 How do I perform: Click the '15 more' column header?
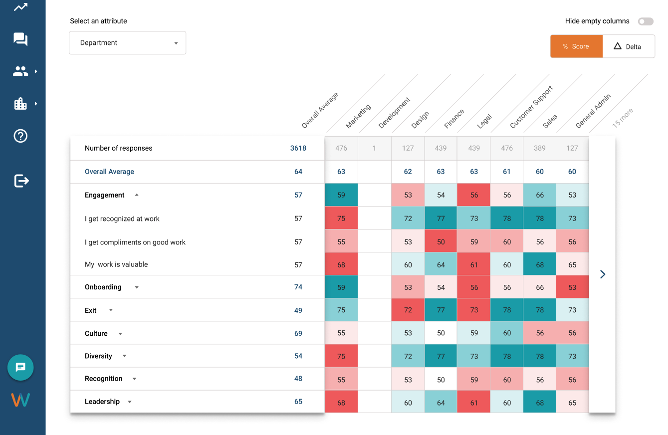click(622, 118)
